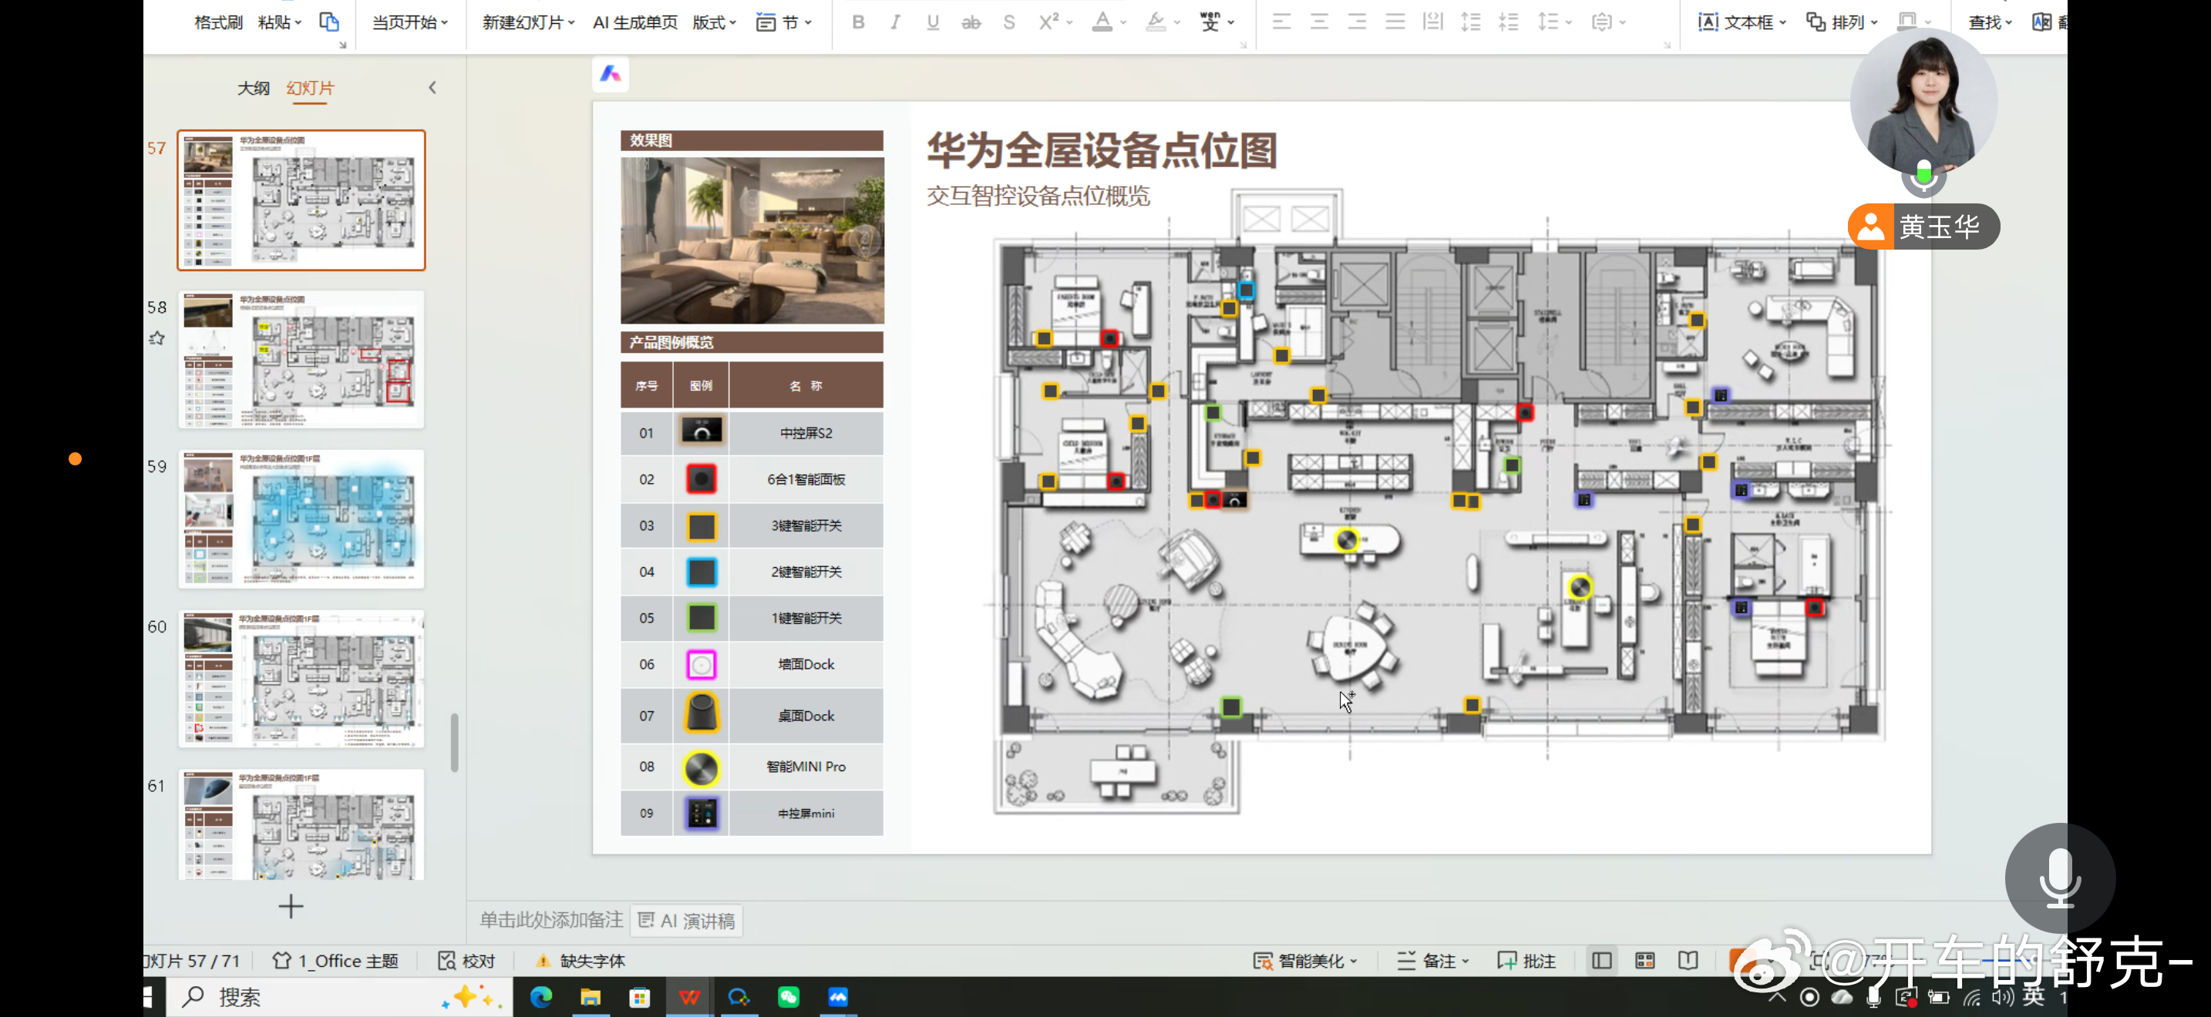
Task: Apply the text highlight color
Action: pyautogui.click(x=1156, y=22)
